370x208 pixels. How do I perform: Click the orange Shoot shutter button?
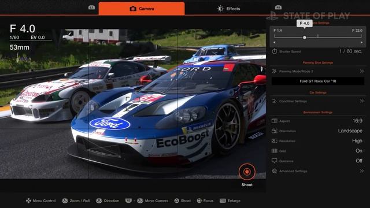247,172
